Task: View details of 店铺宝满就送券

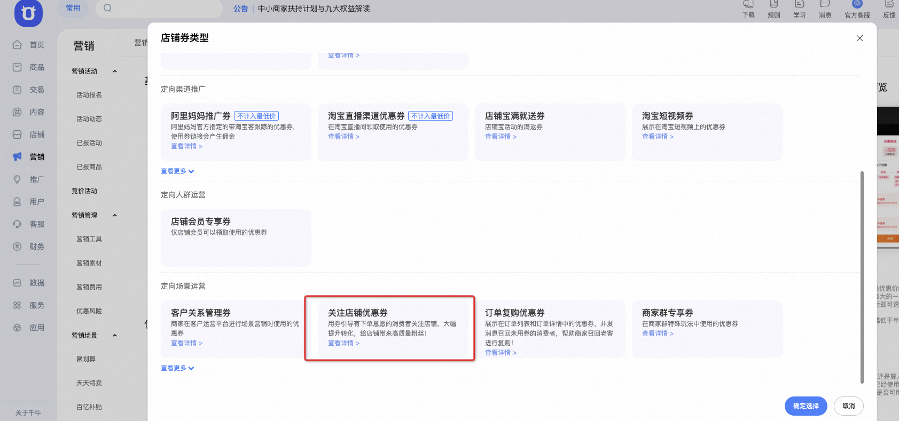Action: pyautogui.click(x=501, y=137)
